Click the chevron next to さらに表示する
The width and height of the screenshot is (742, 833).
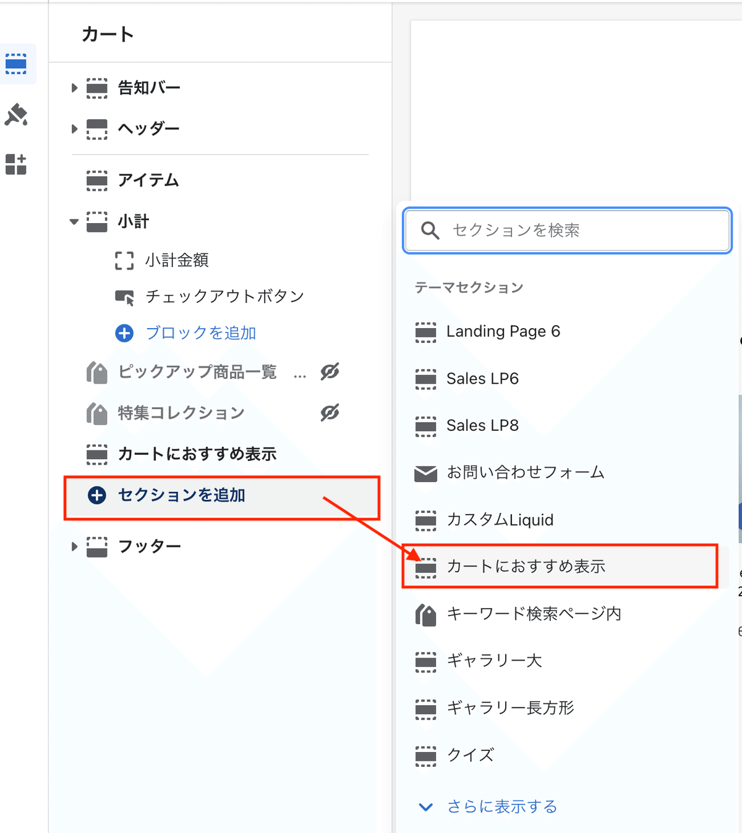click(x=426, y=807)
